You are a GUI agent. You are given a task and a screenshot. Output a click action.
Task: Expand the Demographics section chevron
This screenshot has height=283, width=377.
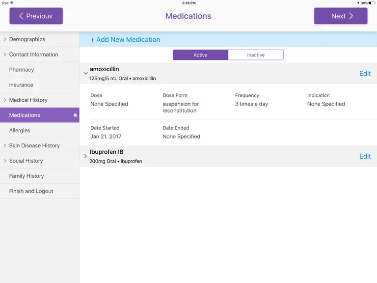coord(5,39)
